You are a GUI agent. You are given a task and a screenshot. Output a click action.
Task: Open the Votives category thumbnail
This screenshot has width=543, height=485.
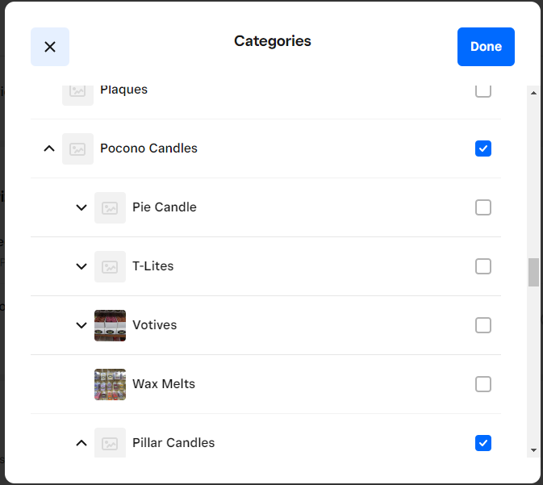coord(110,326)
